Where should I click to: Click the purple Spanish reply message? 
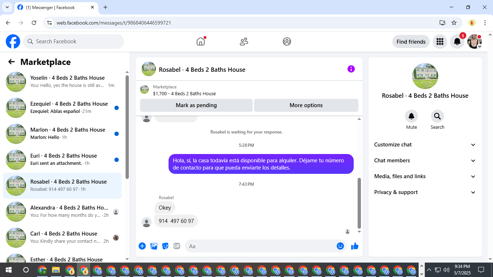pos(261,164)
